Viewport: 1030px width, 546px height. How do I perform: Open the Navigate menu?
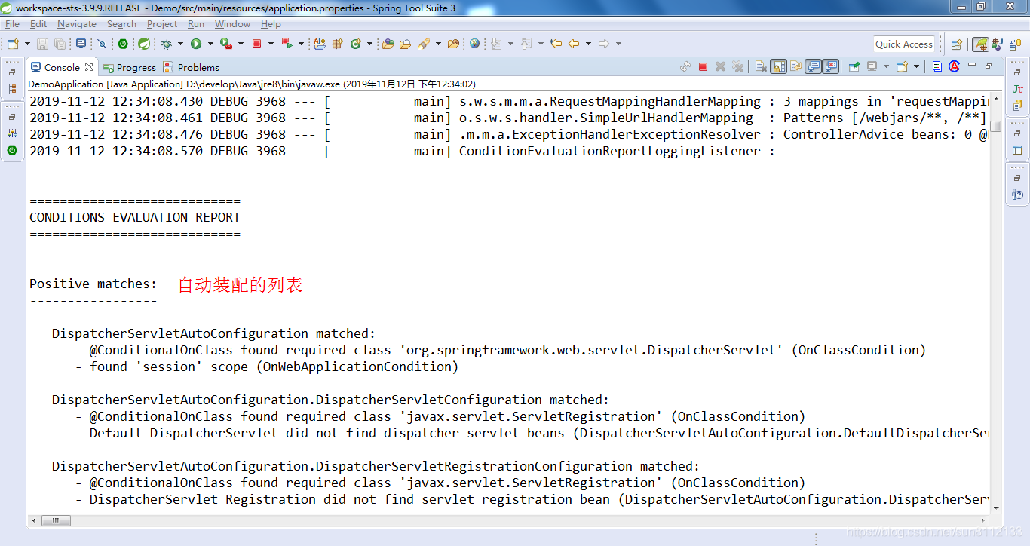click(x=77, y=24)
